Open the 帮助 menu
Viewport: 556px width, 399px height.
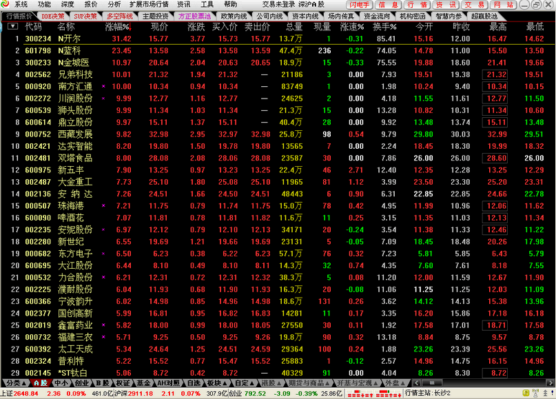click(231, 4)
